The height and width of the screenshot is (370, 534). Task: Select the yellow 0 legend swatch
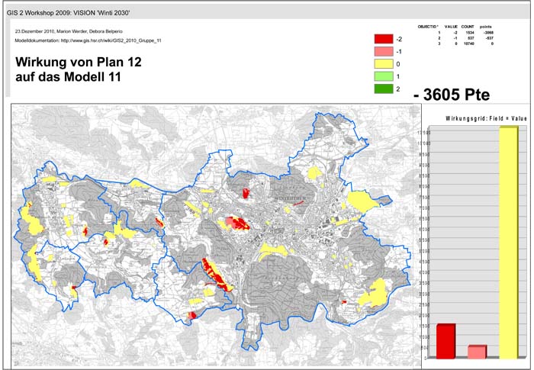[x=384, y=64]
